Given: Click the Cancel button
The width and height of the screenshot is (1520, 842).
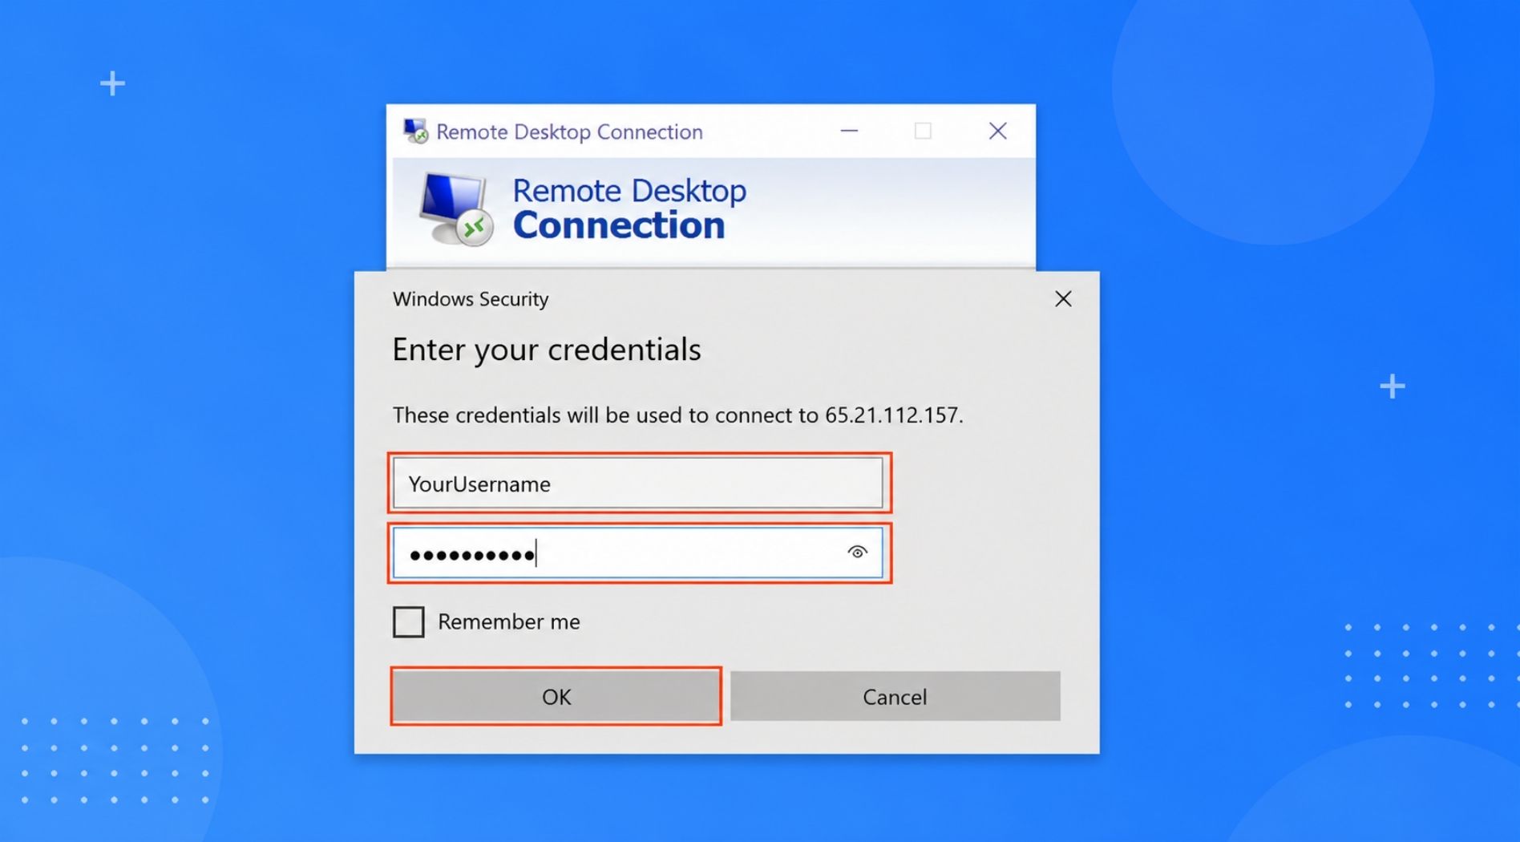Looking at the screenshot, I should (x=895, y=696).
